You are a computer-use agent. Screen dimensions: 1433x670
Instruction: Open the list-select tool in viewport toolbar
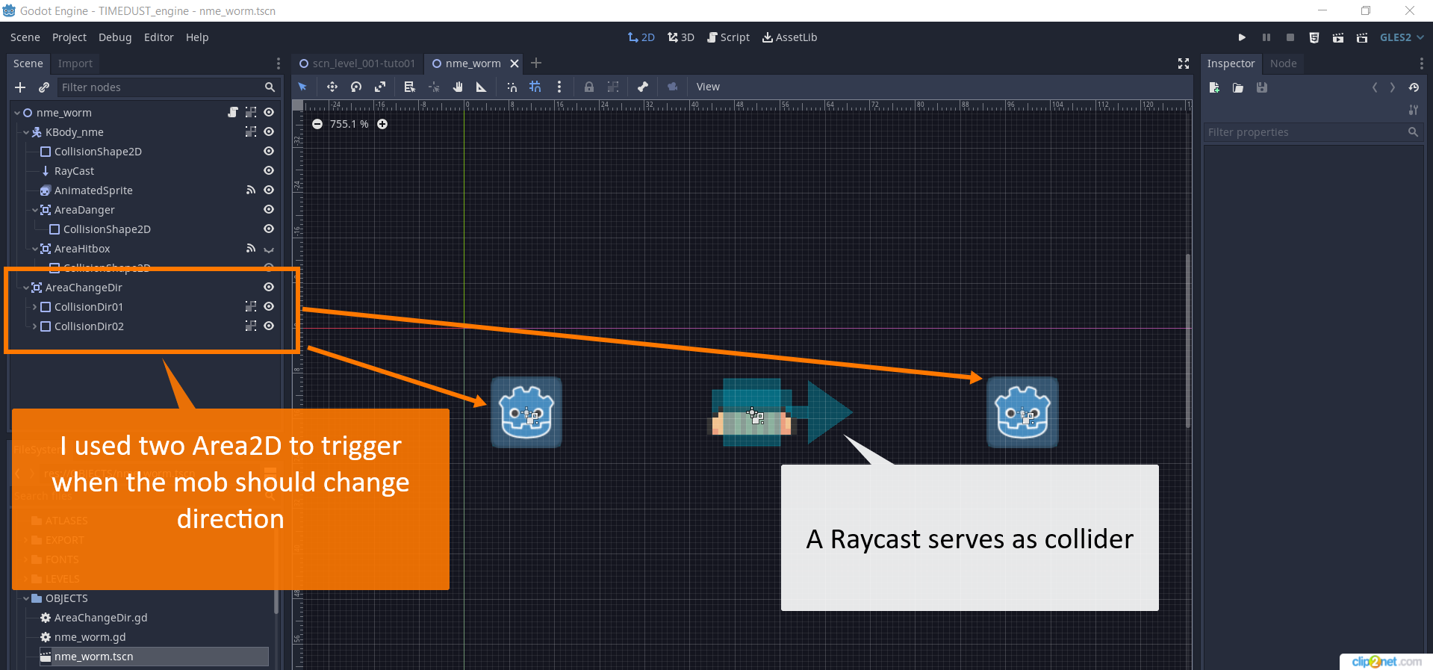(x=409, y=87)
